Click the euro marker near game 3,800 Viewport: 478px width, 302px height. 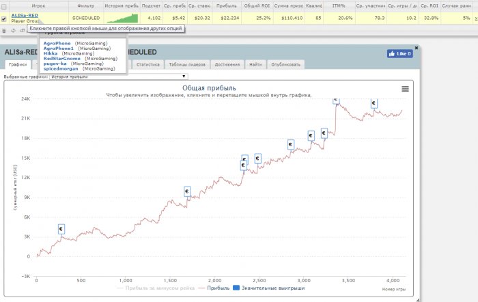coord(374,103)
